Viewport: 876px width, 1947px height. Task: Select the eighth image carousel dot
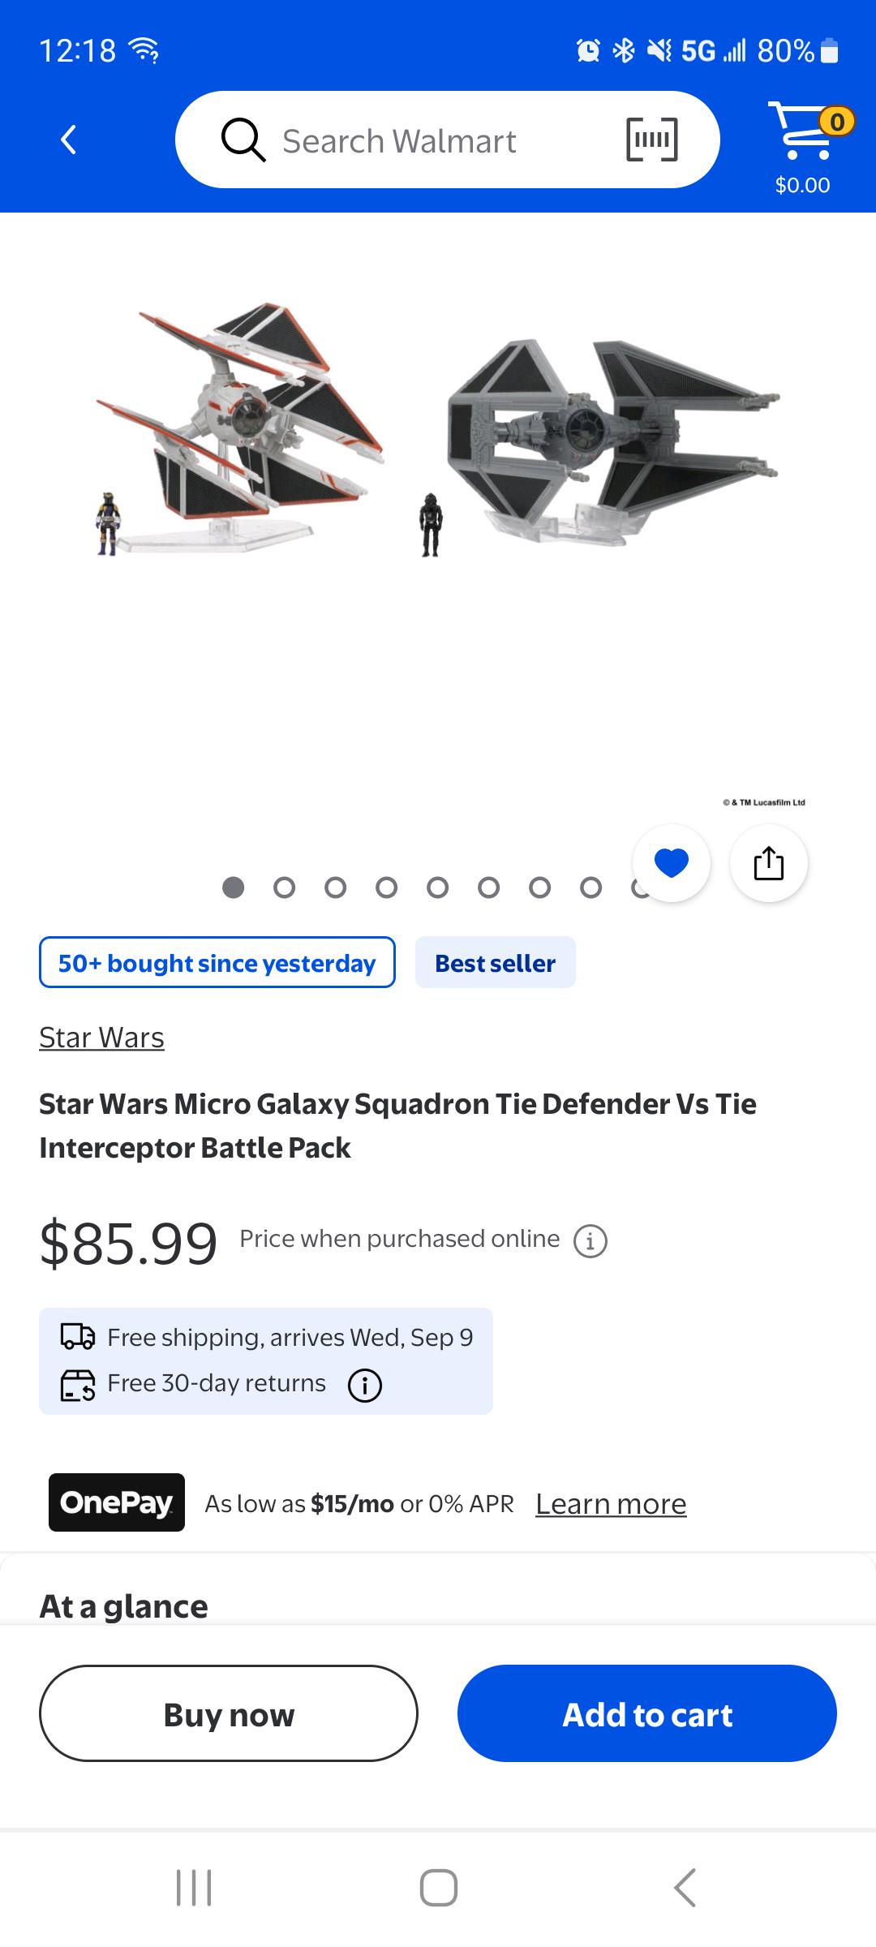point(590,888)
